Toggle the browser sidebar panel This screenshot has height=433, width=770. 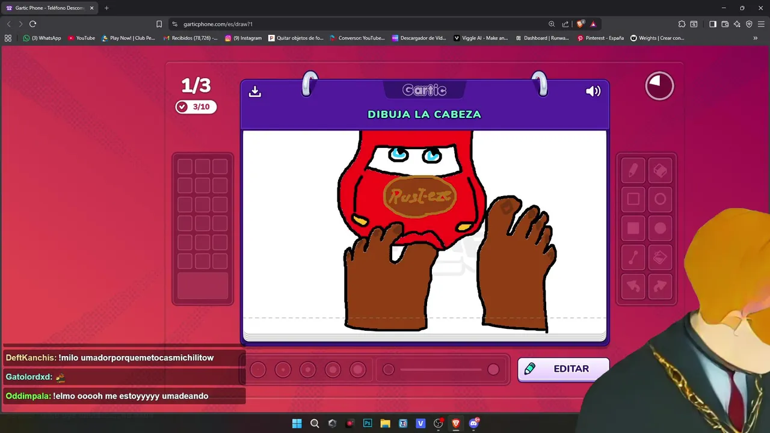point(713,24)
